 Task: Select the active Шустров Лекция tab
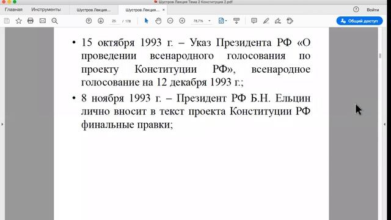(142, 10)
